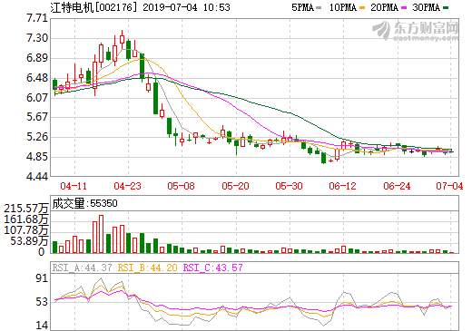Click the RSI_B:44.20 indicator label
Viewport: 472px width, 331px height.
(x=148, y=268)
